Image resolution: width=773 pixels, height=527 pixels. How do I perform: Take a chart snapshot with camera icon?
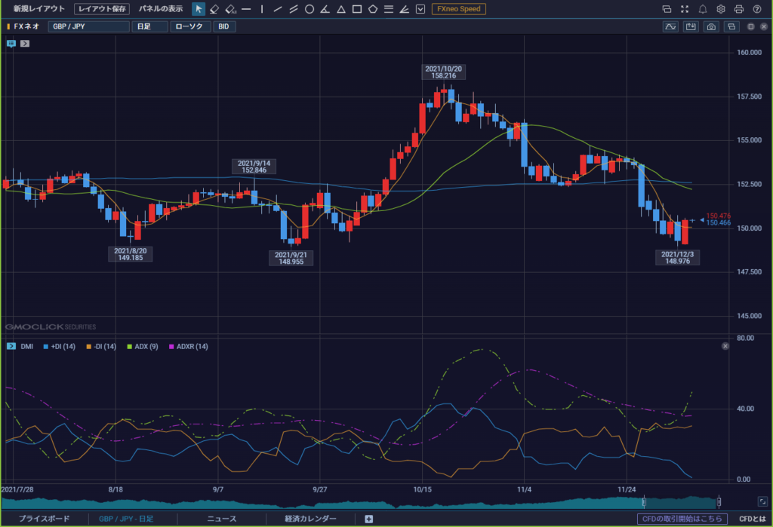(711, 26)
